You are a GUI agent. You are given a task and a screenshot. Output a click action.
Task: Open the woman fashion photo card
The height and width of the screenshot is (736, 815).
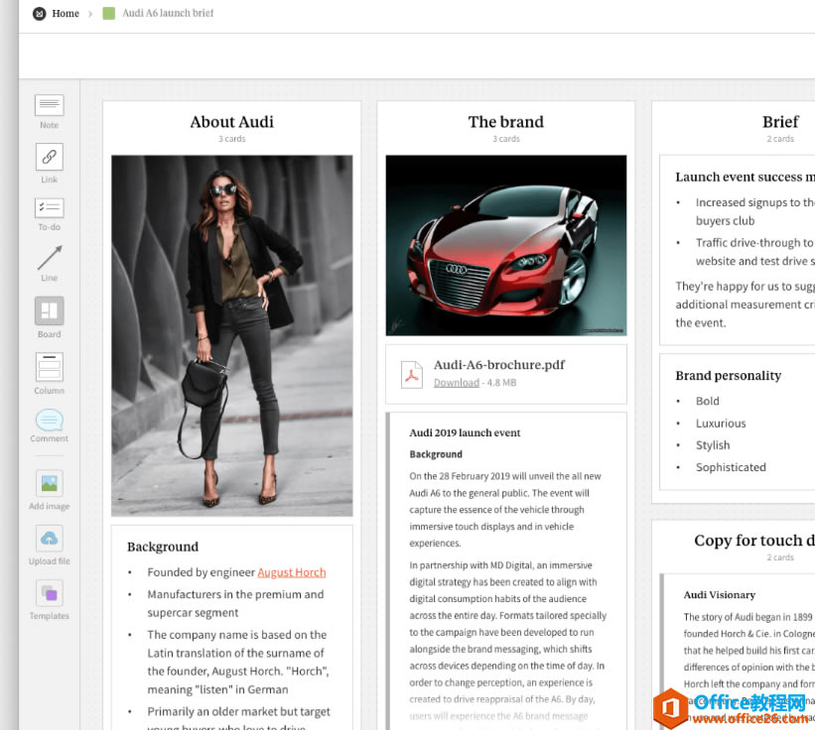click(x=232, y=335)
